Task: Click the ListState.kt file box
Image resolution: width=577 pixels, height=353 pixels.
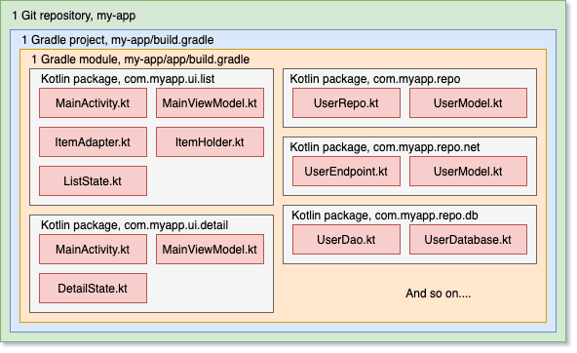Action: coord(93,180)
